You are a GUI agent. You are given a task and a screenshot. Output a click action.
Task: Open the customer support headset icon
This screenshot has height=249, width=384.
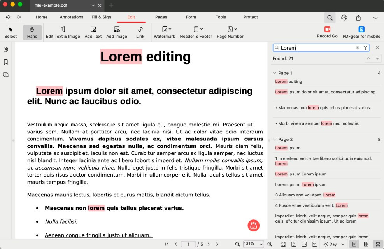344,18
